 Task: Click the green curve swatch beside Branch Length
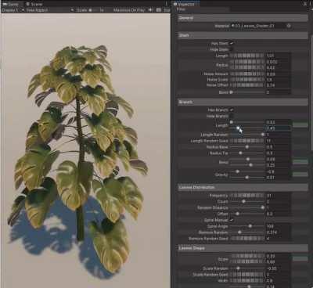point(300,125)
